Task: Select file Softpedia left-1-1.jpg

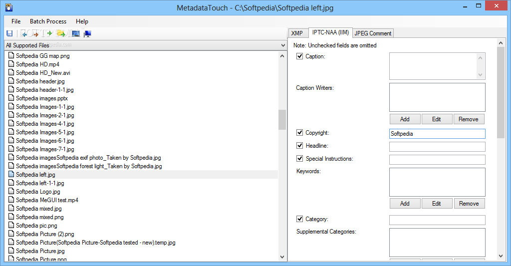Action: pos(40,183)
